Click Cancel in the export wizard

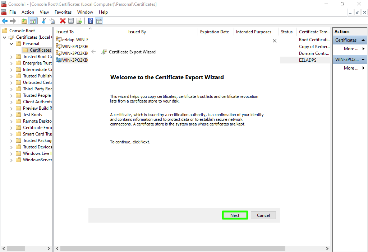(263, 215)
